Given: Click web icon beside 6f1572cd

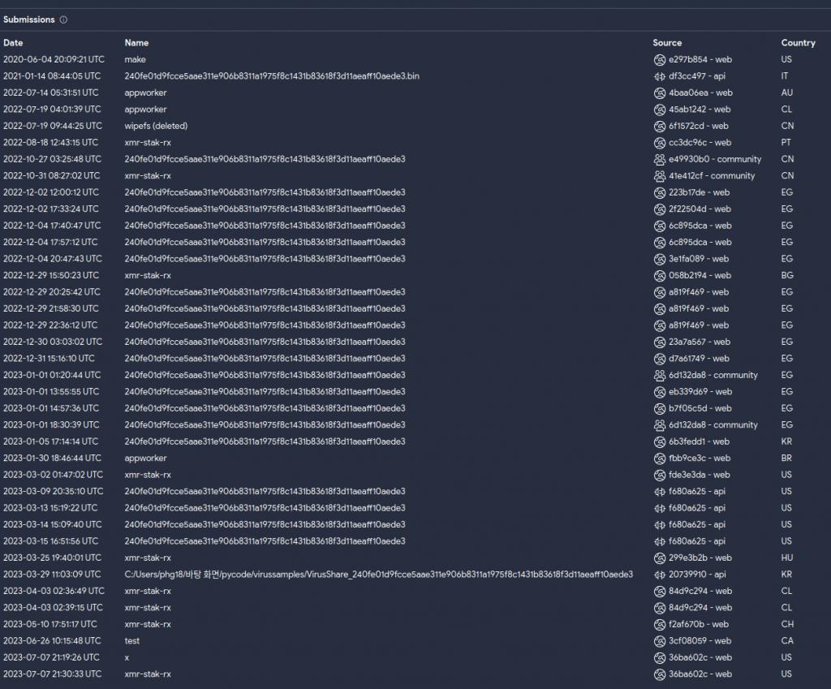Looking at the screenshot, I should (x=659, y=126).
